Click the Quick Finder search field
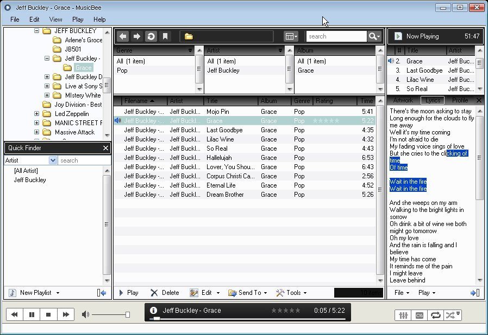Screen dimensions: 488x335 (84, 160)
